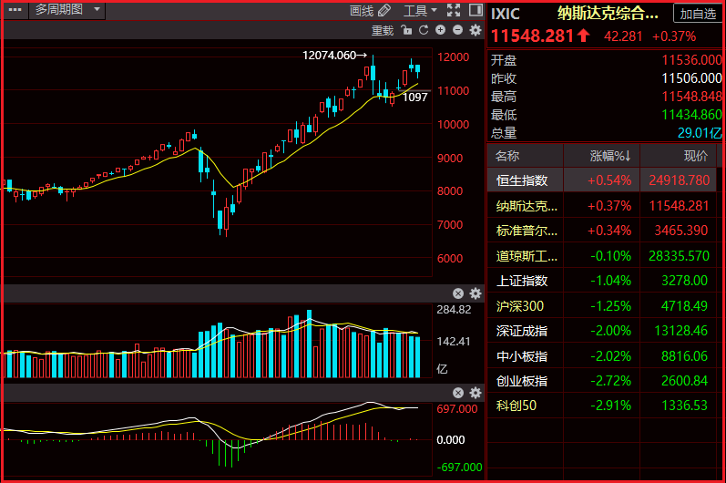Open the 画线 drawing tool
This screenshot has height=483, width=726.
point(371,10)
